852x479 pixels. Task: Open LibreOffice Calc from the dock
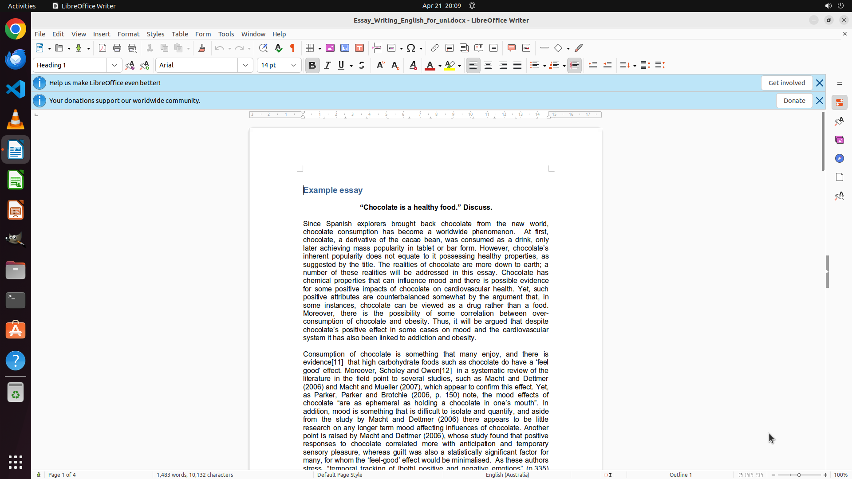pos(16,180)
